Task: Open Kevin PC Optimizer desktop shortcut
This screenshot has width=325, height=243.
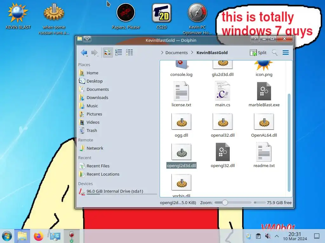Action: coord(197,19)
